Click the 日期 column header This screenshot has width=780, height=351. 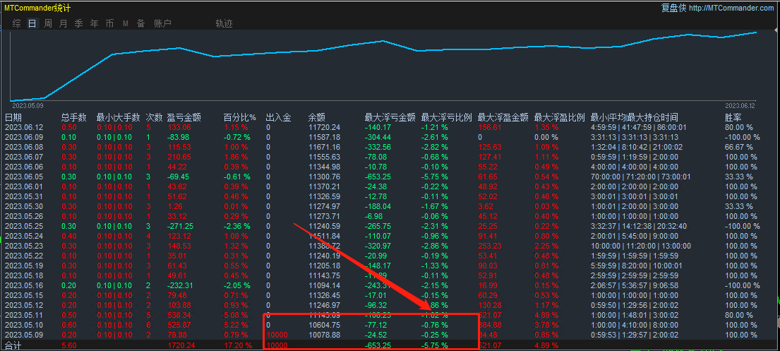[x=13, y=117]
